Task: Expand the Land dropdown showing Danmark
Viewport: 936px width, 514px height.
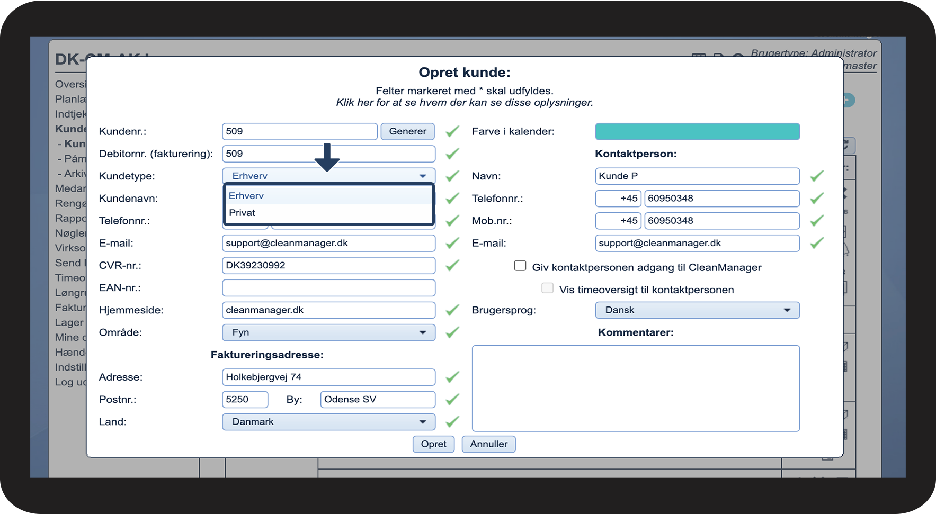Action: (x=328, y=422)
